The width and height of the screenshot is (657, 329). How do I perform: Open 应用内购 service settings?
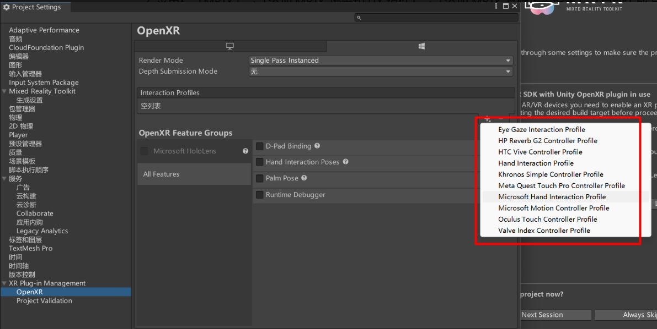tap(29, 222)
